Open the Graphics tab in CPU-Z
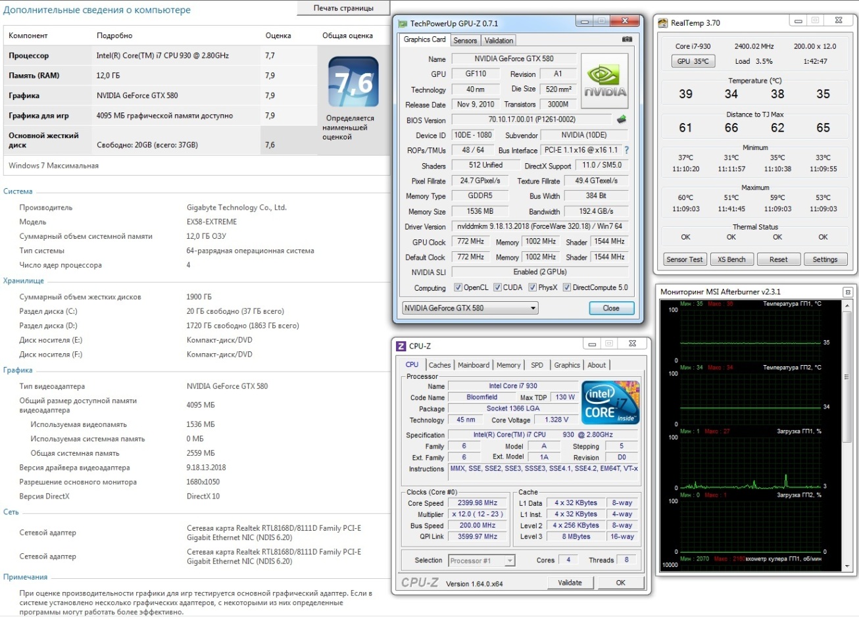The height and width of the screenshot is (617, 859). (x=567, y=365)
